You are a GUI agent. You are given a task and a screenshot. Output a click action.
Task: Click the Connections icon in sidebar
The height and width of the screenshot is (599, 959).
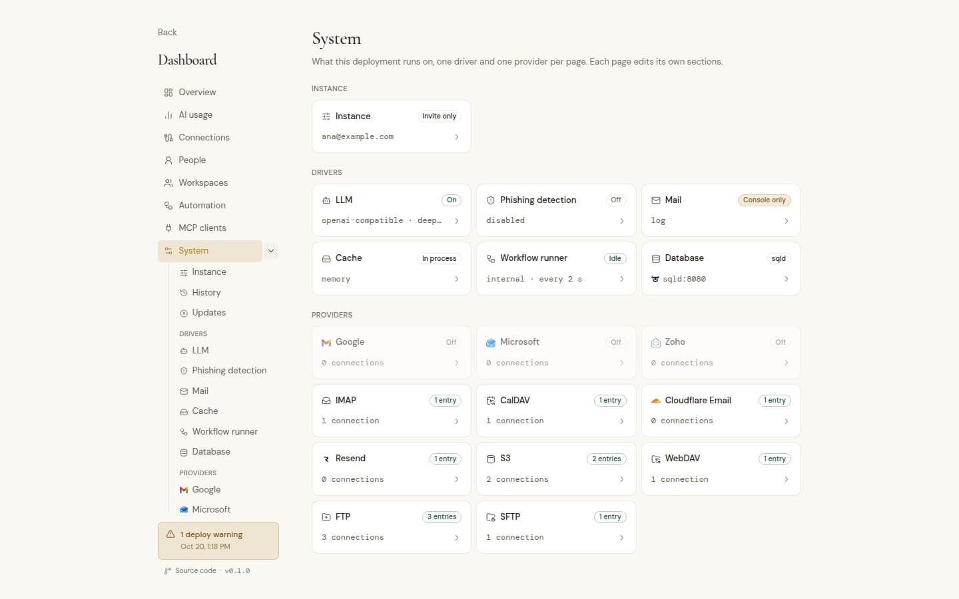pos(168,138)
